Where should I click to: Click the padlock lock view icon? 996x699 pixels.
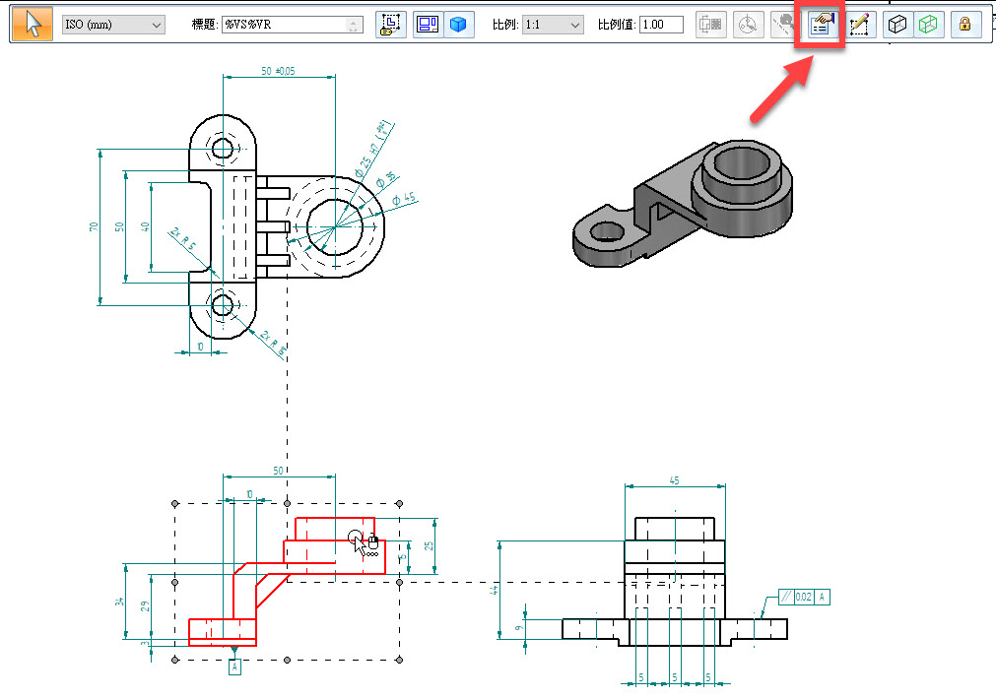coord(964,25)
